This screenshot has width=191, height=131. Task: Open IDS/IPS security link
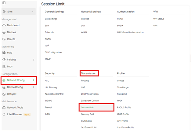(48, 101)
